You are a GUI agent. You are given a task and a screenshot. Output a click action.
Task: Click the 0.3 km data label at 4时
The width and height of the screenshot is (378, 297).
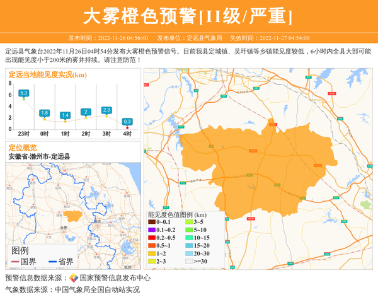click(127, 121)
